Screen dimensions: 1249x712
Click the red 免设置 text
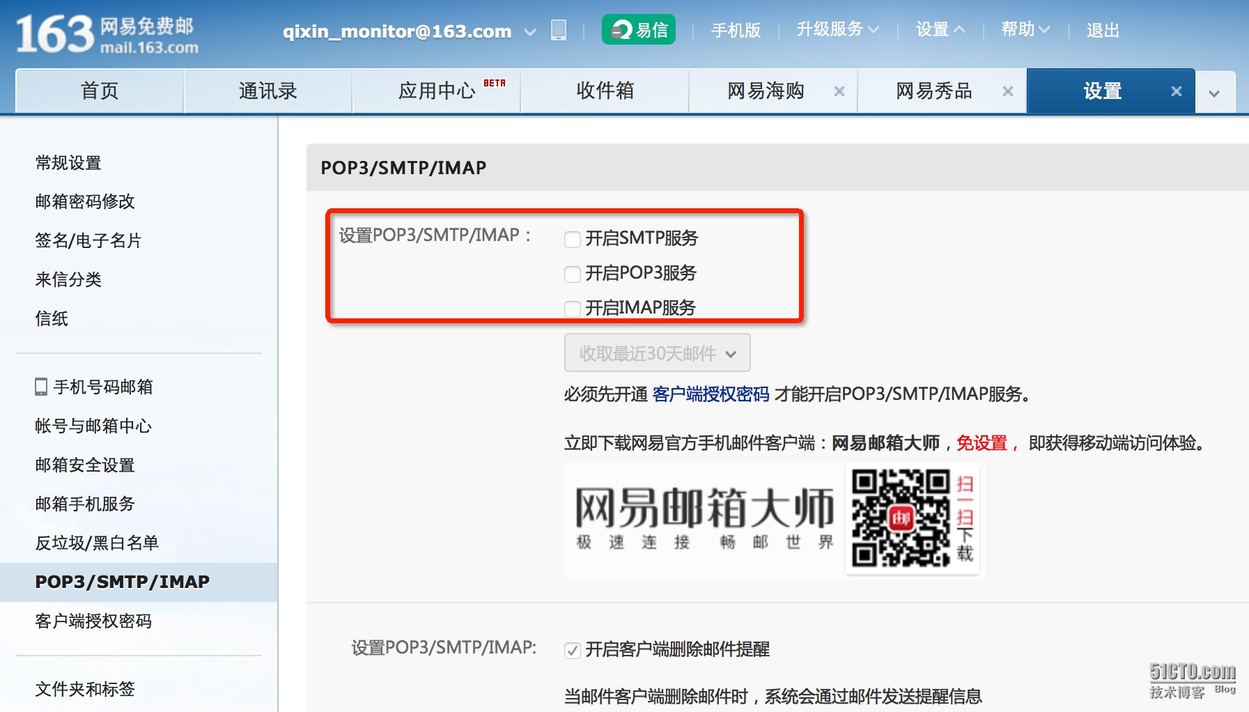point(982,443)
